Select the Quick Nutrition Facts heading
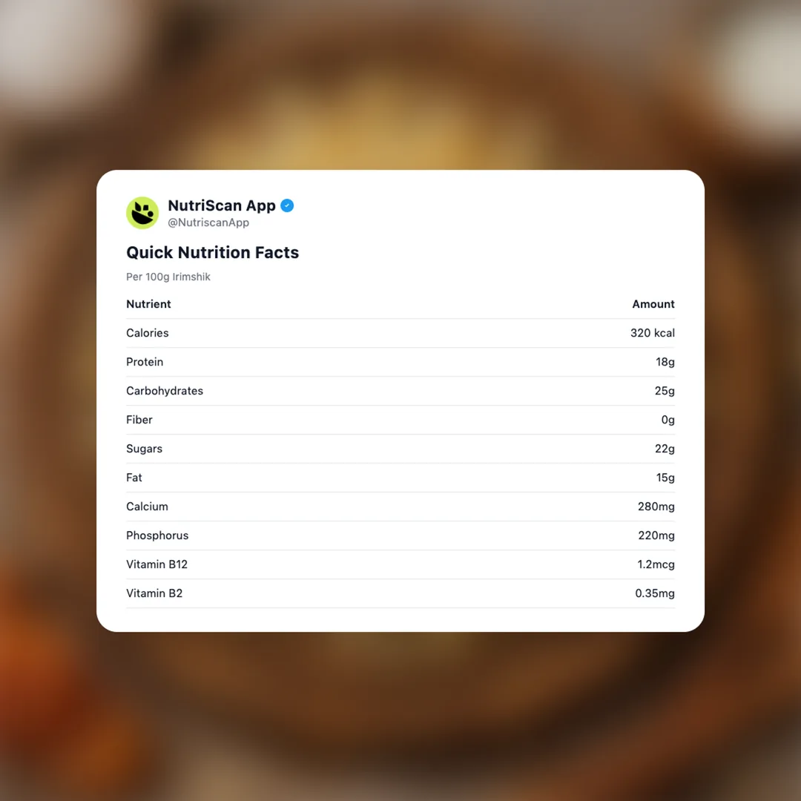The image size is (801, 801). 212,252
